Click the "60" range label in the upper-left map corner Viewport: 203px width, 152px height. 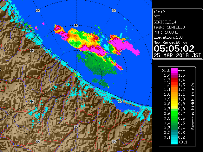click(38, 10)
